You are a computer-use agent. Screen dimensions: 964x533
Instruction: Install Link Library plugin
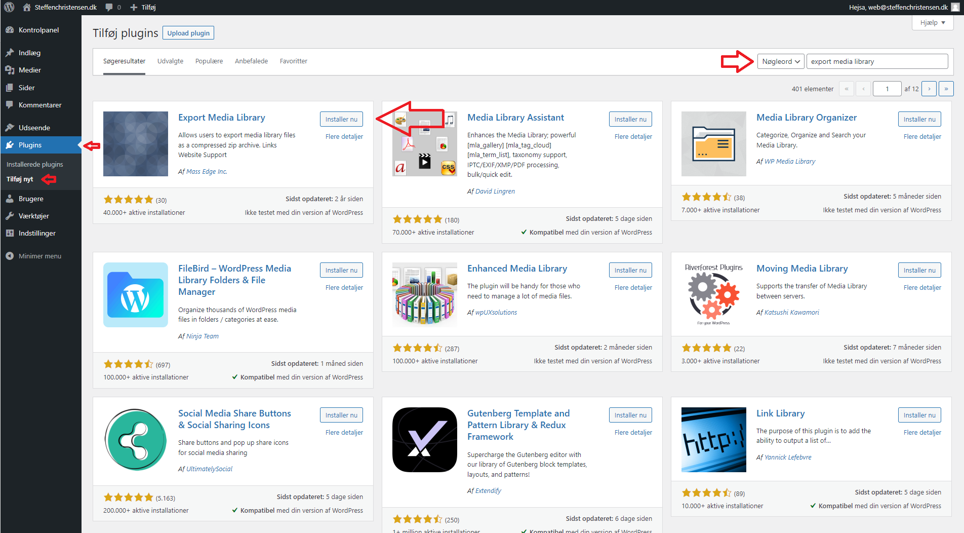(x=919, y=415)
